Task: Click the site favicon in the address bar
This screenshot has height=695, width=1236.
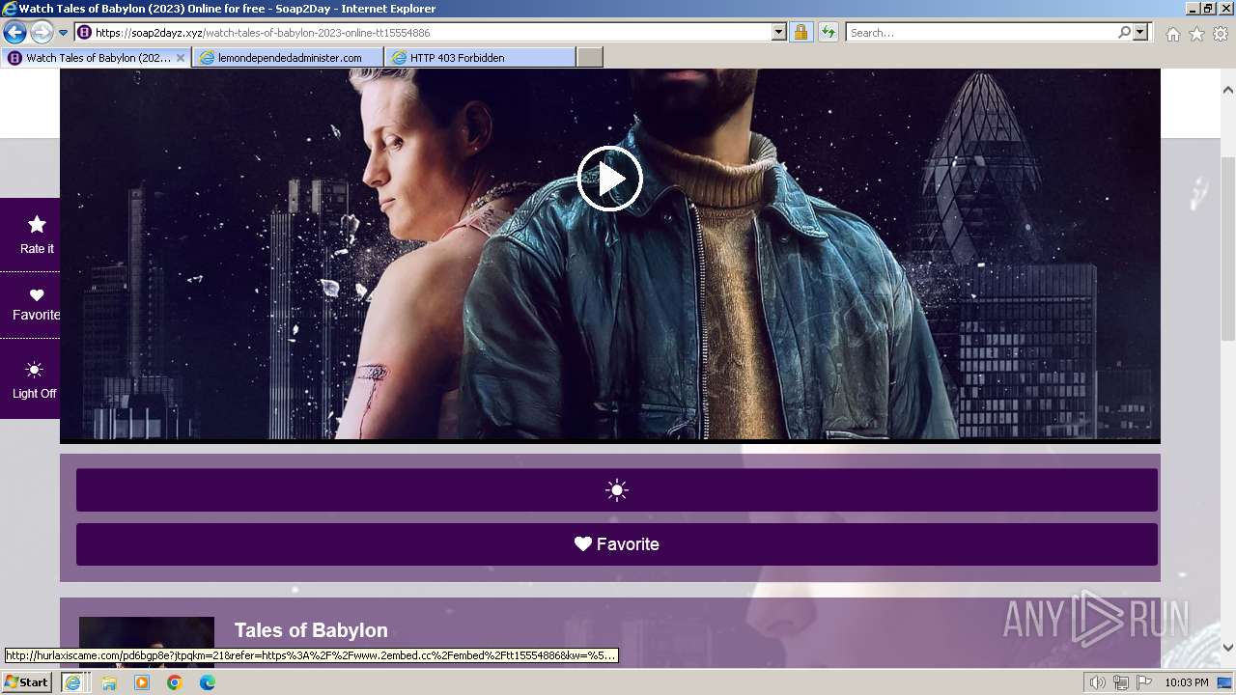Action: pos(84,33)
